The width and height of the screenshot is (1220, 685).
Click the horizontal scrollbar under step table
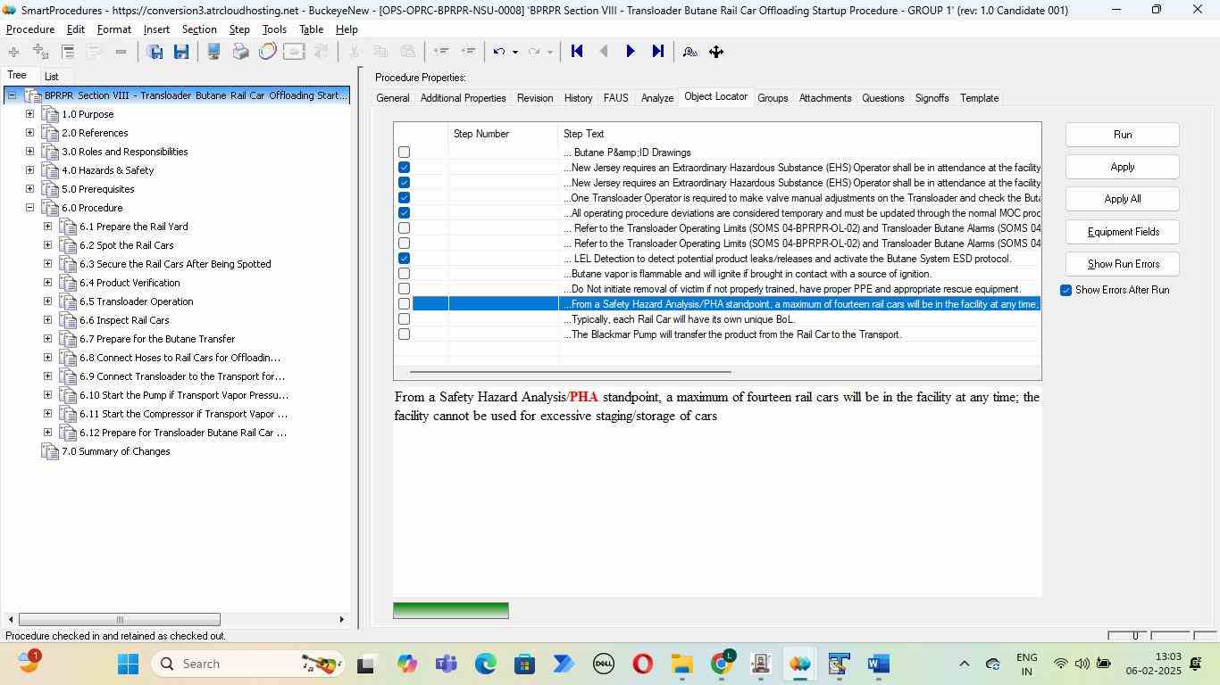(x=570, y=372)
